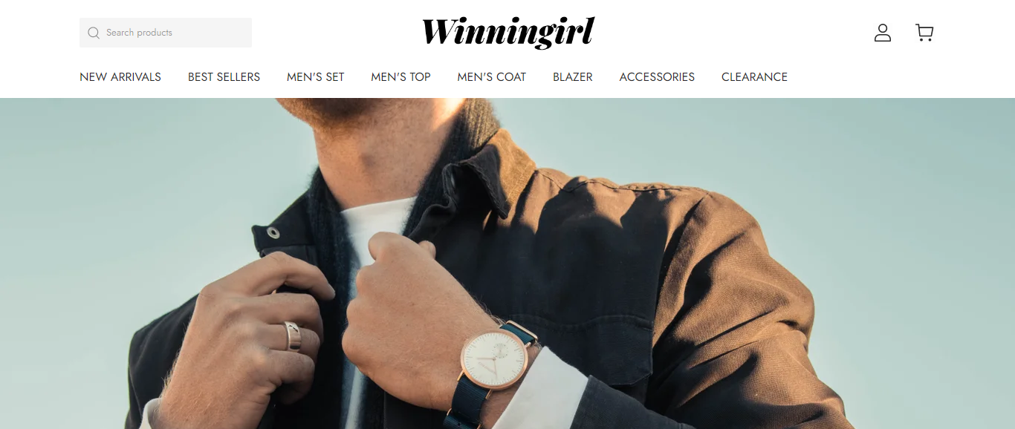Open the ACCESSORIES category
1015x429 pixels.
click(657, 77)
